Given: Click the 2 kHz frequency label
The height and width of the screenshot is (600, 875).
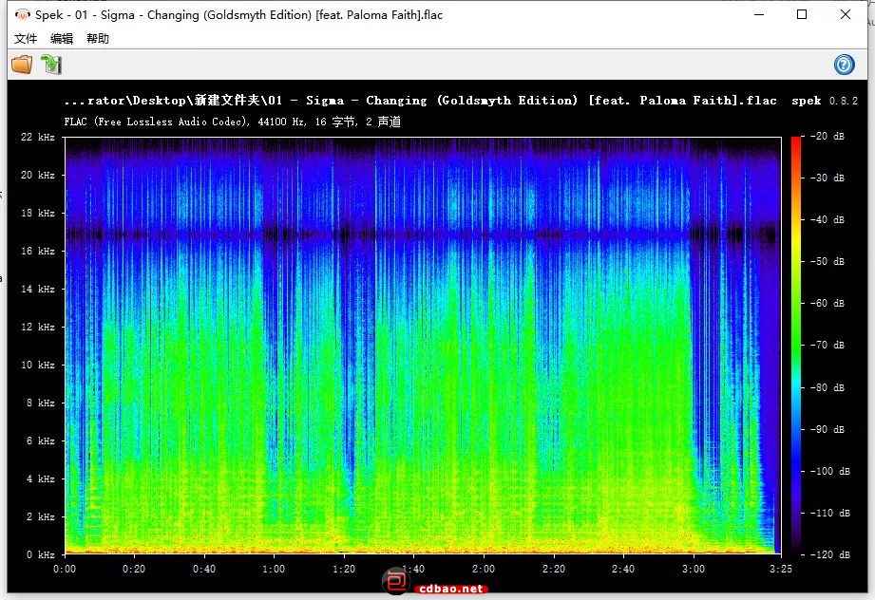Looking at the screenshot, I should (x=40, y=516).
